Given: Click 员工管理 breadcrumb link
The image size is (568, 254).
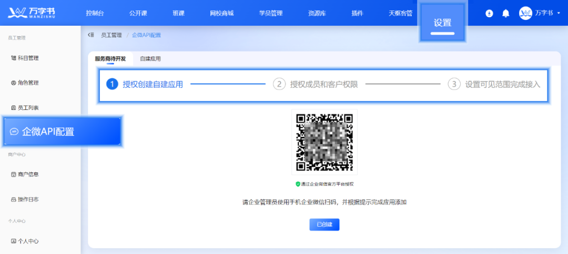Looking at the screenshot, I should point(111,35).
